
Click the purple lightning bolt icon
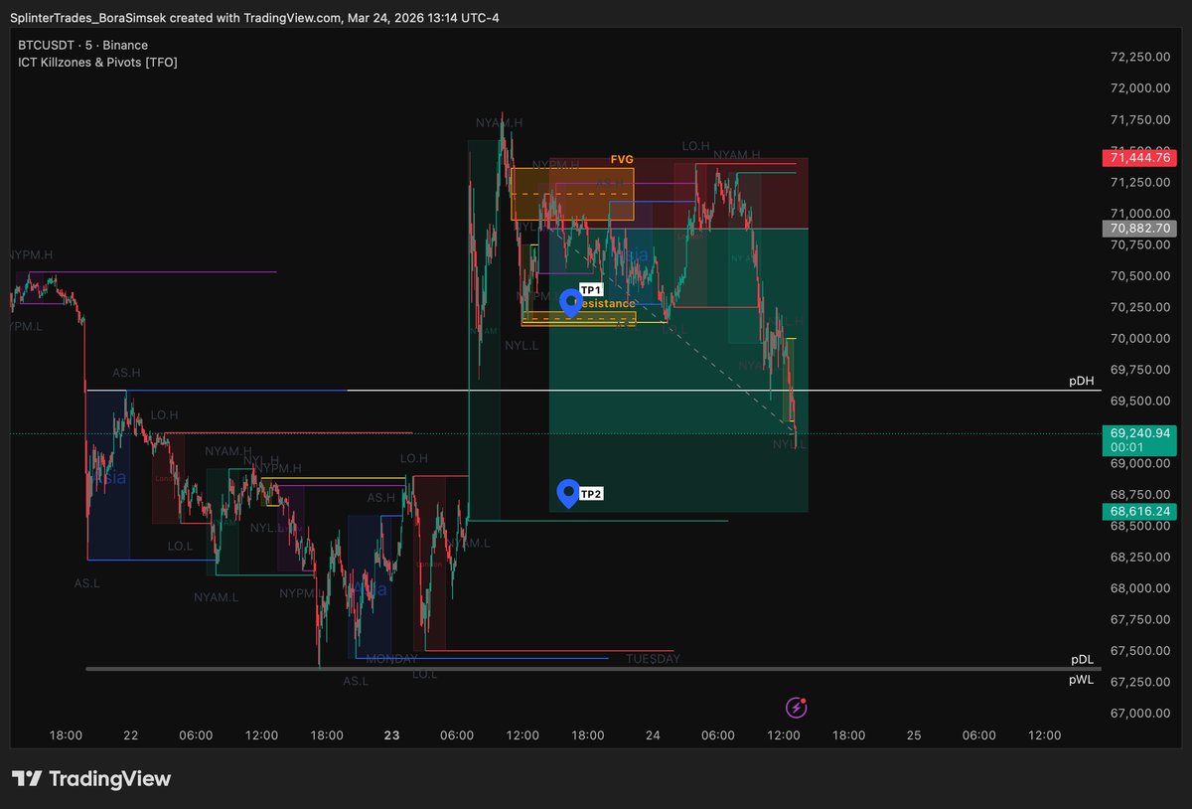pyautogui.click(x=797, y=708)
